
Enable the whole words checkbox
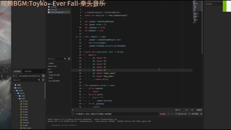(x=190, y=114)
